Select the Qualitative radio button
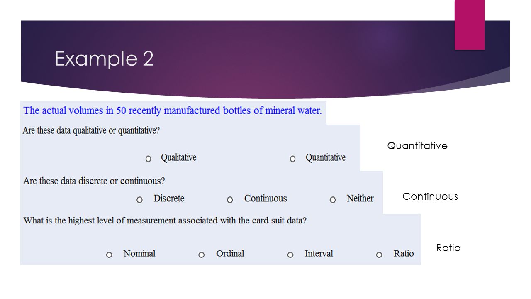This screenshot has width=531, height=299. (149, 159)
